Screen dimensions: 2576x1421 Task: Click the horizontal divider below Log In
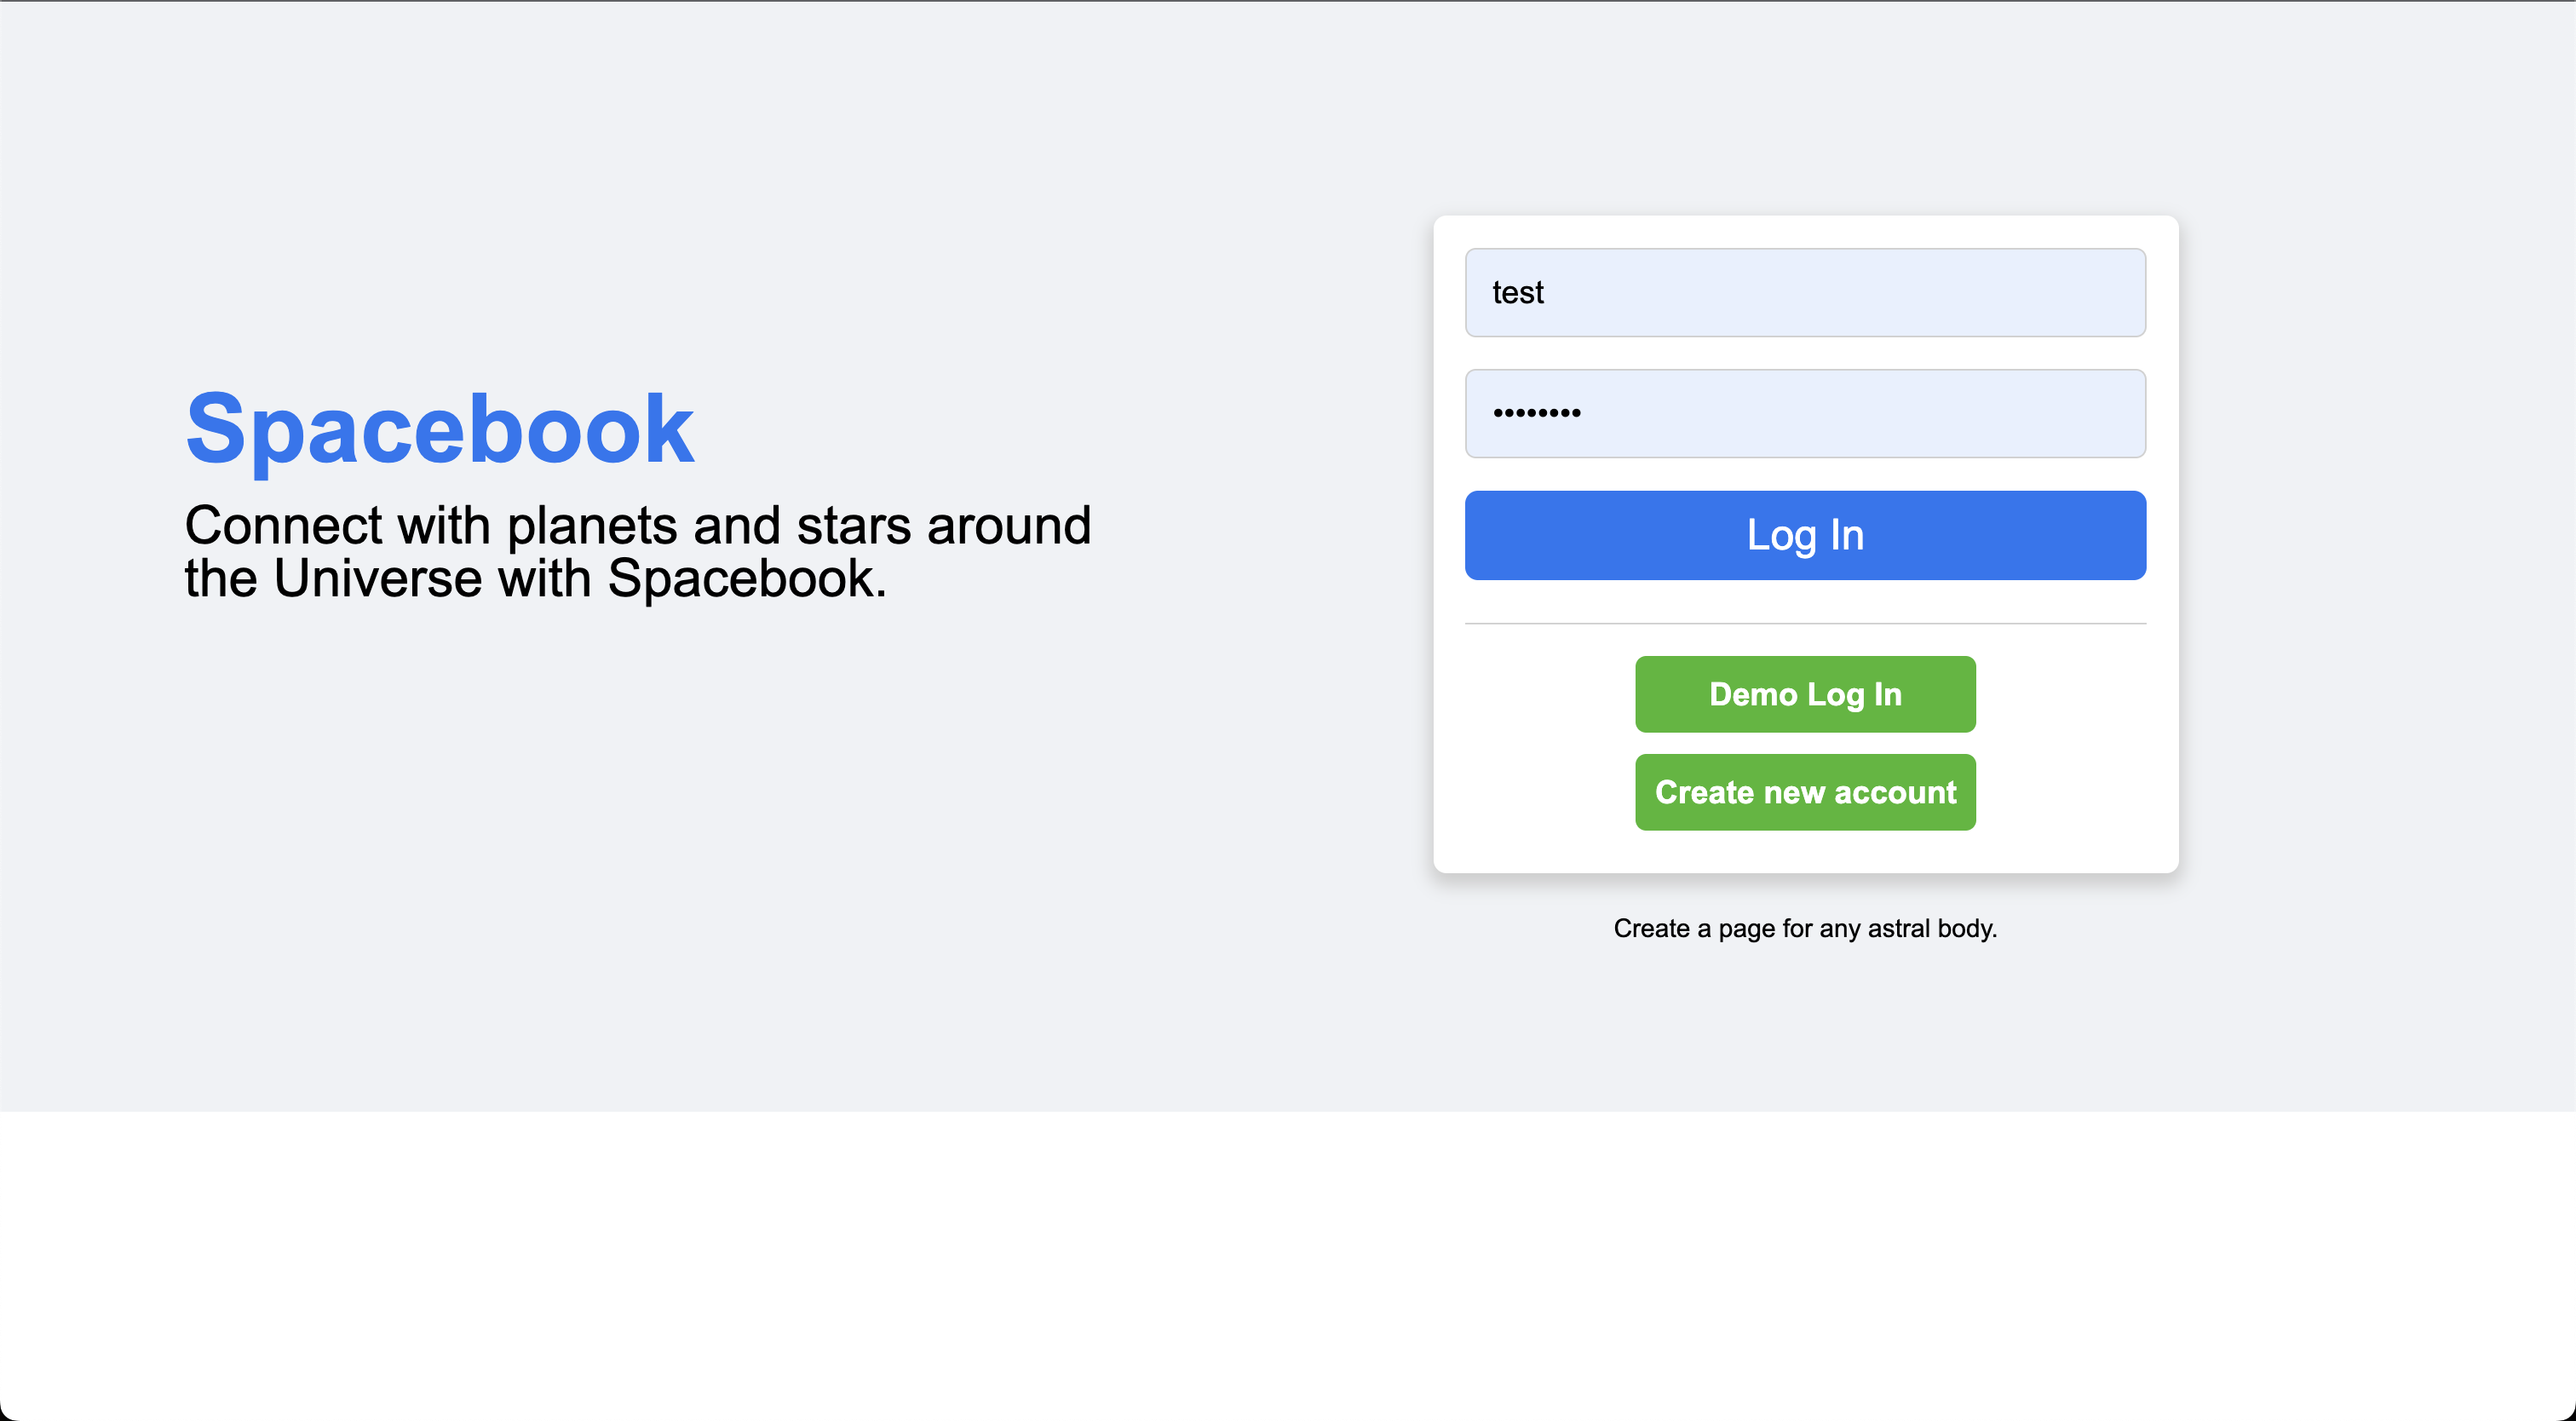(1805, 623)
